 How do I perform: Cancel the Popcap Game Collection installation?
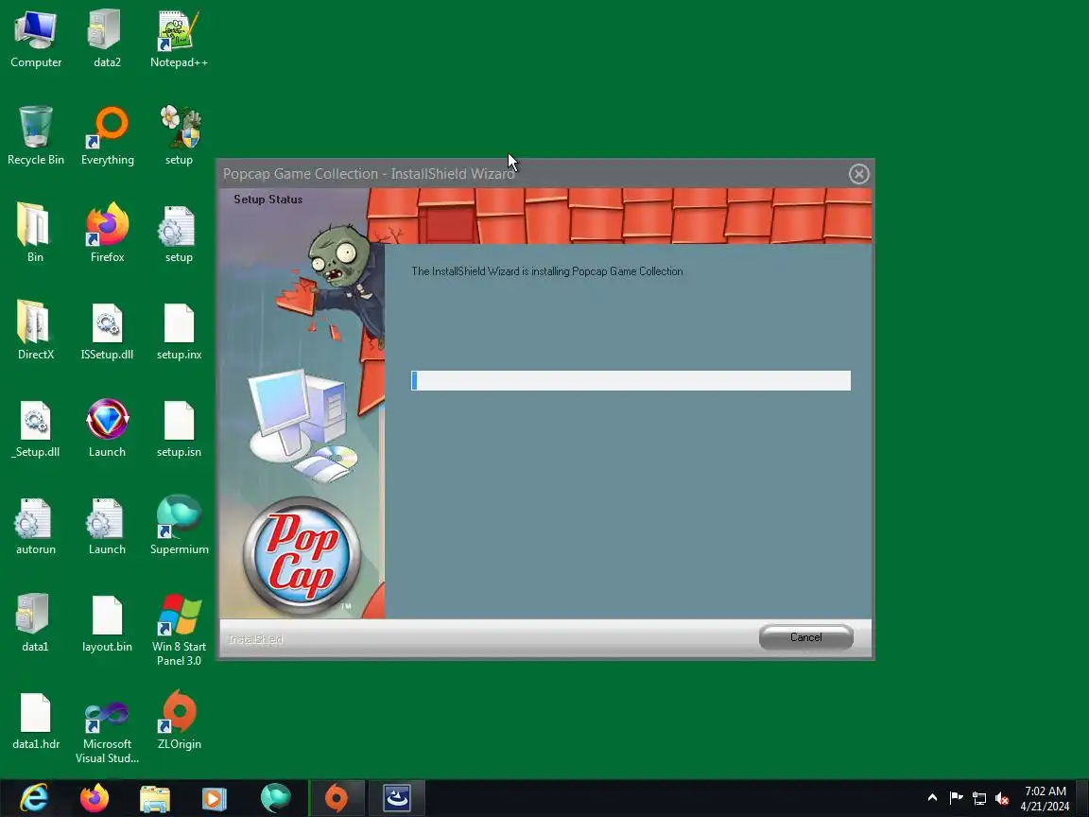(805, 637)
